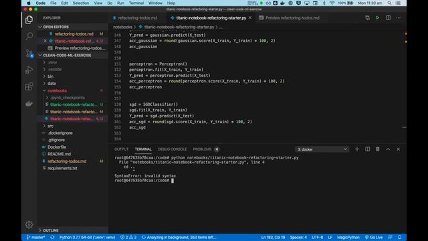
Task: Create a new terminal with plus icon
Action: pyautogui.click(x=356, y=149)
